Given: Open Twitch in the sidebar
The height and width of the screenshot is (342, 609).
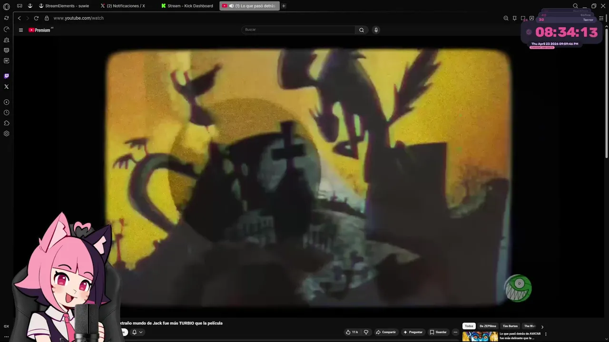Looking at the screenshot, I should tap(6, 76).
